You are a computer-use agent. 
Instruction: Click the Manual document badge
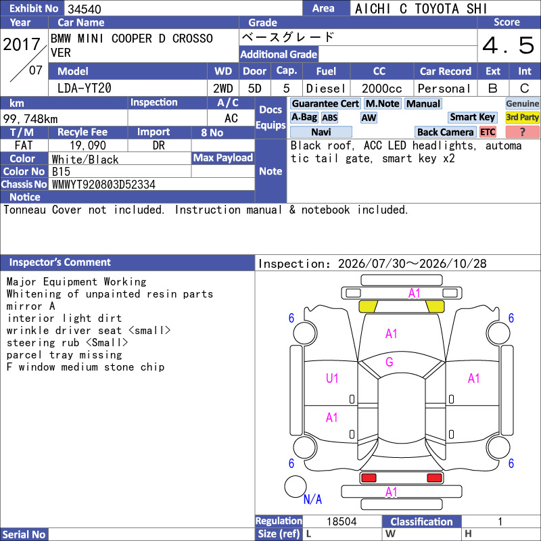click(x=423, y=103)
